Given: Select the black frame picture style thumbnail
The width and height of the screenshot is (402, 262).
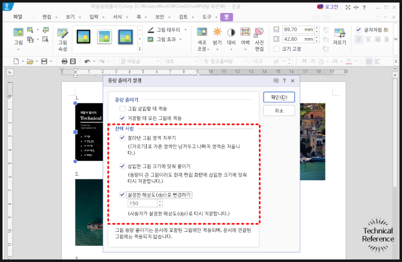Looking at the screenshot, I should (x=83, y=36).
